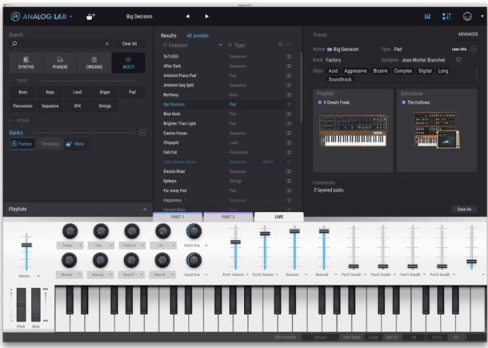
Task: Open More banks store button
Action: (77, 143)
